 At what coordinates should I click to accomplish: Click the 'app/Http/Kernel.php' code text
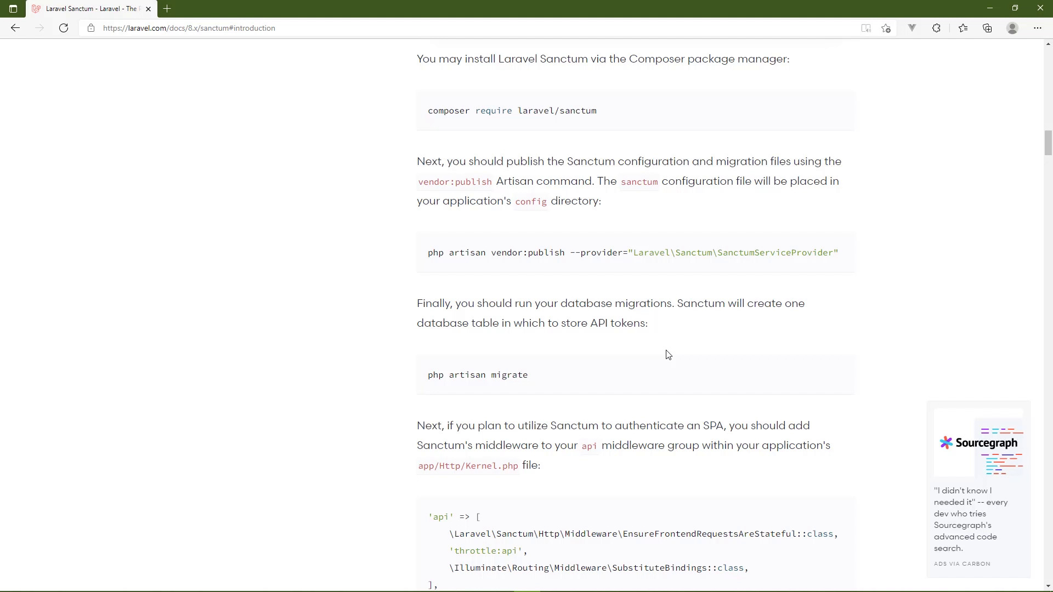(x=468, y=466)
